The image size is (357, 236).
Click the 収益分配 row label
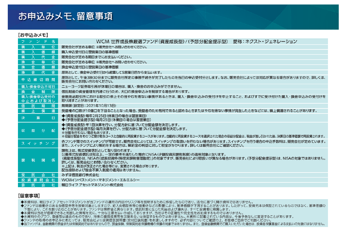[38, 131]
